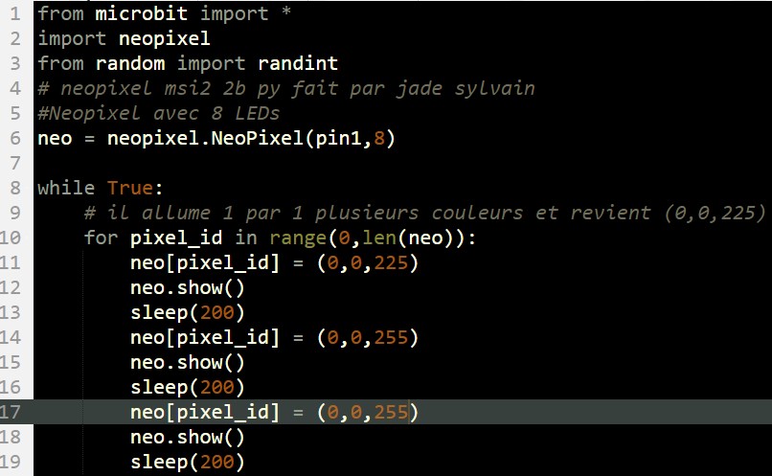Click line number 2 in the gutter
The width and height of the screenshot is (772, 476).
(x=15, y=38)
